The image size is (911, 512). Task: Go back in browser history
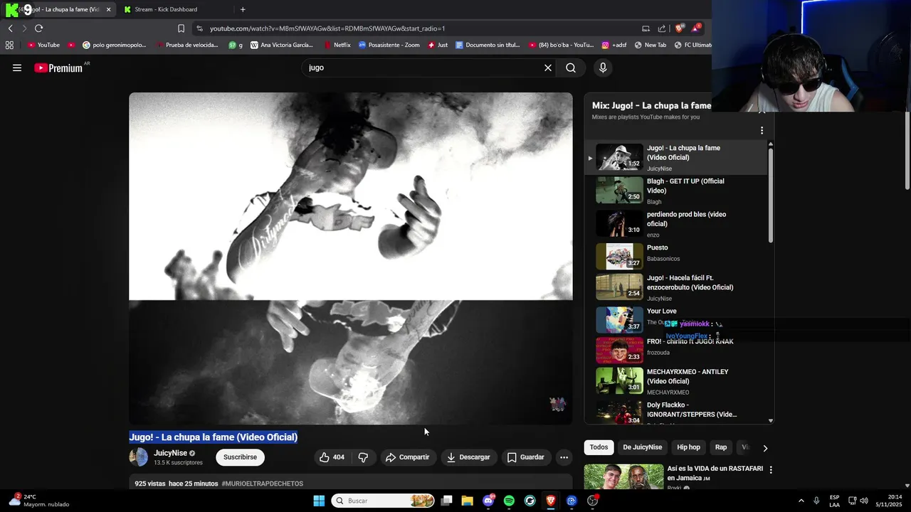click(x=10, y=28)
